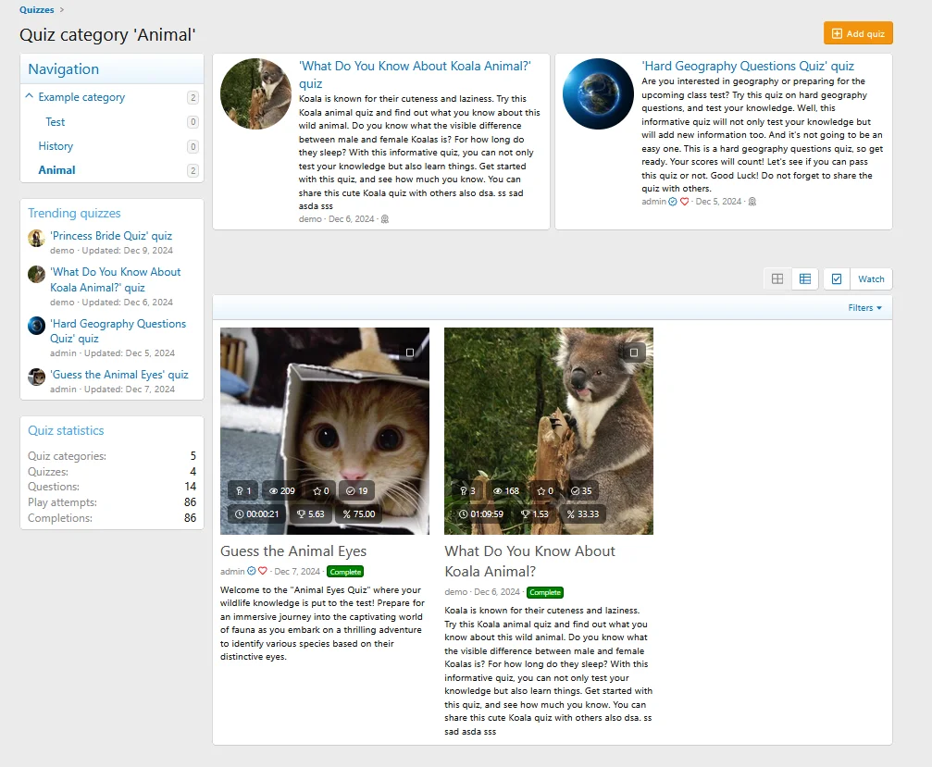Image resolution: width=932 pixels, height=767 pixels.
Task: Switch to grid view layout icon
Action: tap(777, 279)
